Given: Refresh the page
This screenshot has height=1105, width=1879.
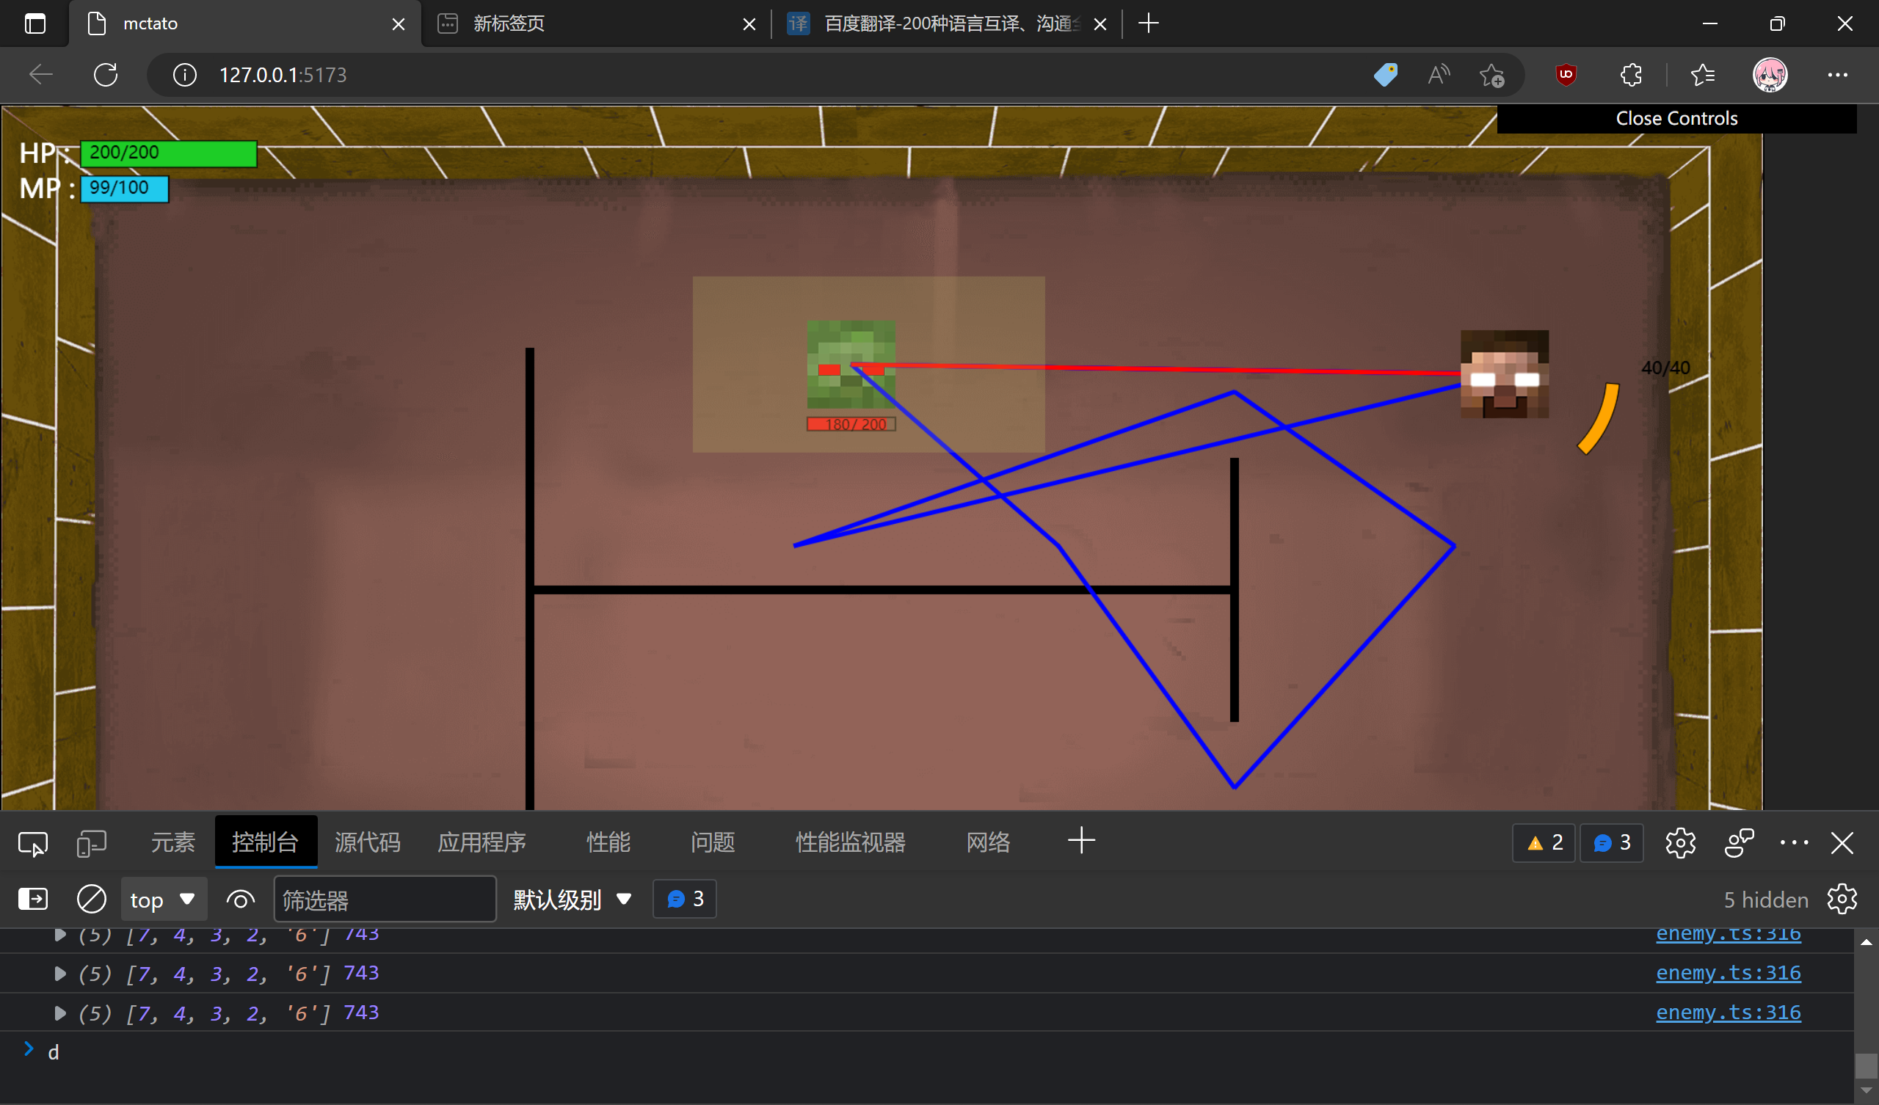Looking at the screenshot, I should (x=105, y=75).
